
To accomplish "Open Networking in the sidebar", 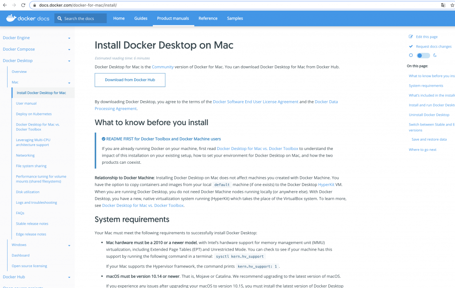I will (25, 155).
